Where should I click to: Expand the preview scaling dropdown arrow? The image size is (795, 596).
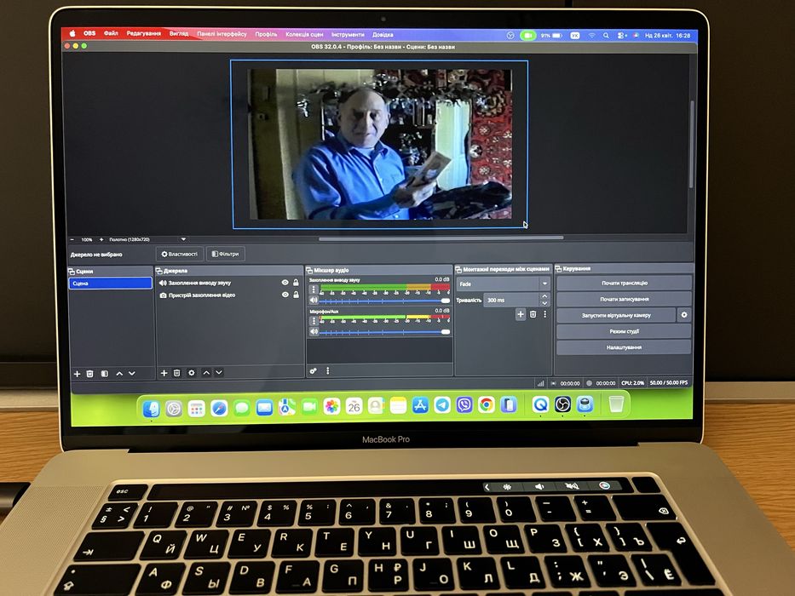[183, 239]
